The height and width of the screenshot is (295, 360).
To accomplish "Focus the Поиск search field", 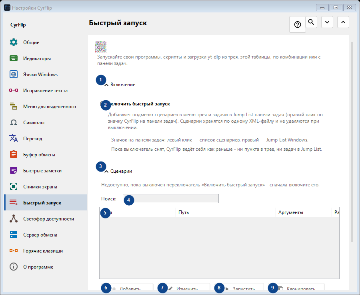I will click(x=171, y=198).
